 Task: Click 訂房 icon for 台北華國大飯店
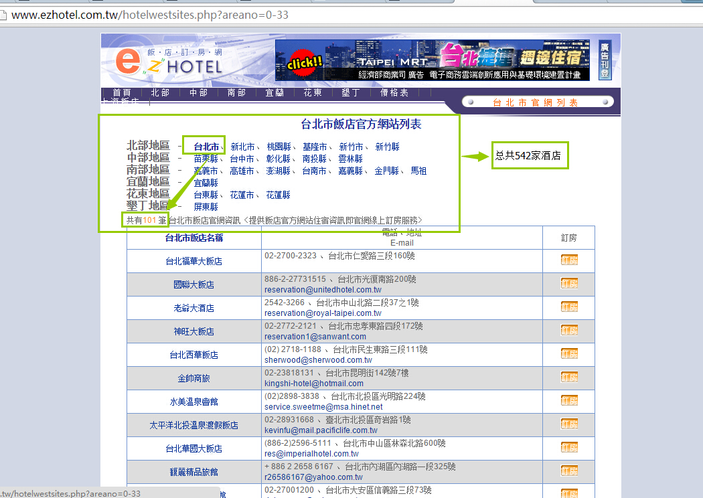[569, 447]
